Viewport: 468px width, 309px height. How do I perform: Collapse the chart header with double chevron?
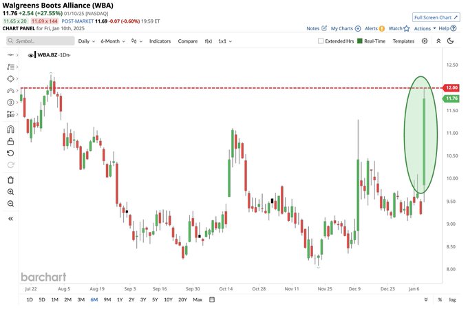(x=438, y=41)
